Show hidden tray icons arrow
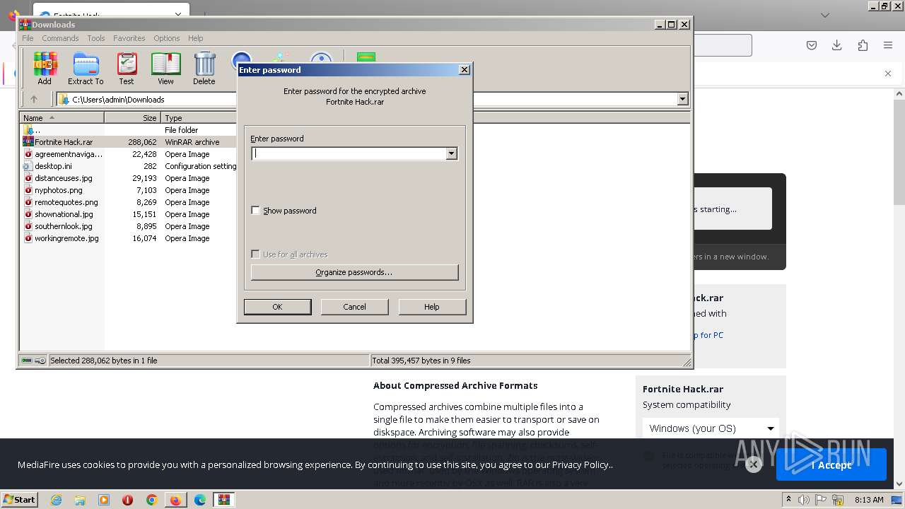 (789, 499)
